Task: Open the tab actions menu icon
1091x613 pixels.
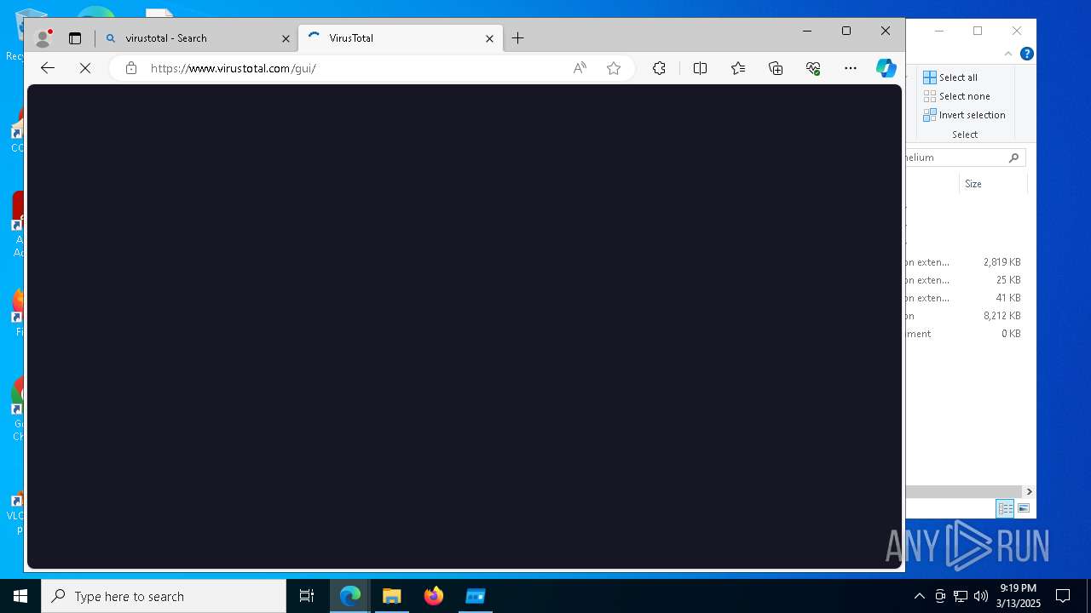Action: (x=75, y=38)
